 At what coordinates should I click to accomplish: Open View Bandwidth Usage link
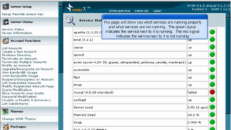click(x=19, y=72)
